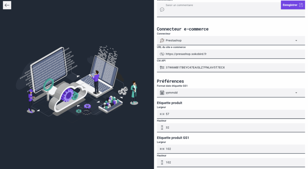Expand the Connecteur dropdown arrow
The height and width of the screenshot is (169, 308).
tap(296, 41)
